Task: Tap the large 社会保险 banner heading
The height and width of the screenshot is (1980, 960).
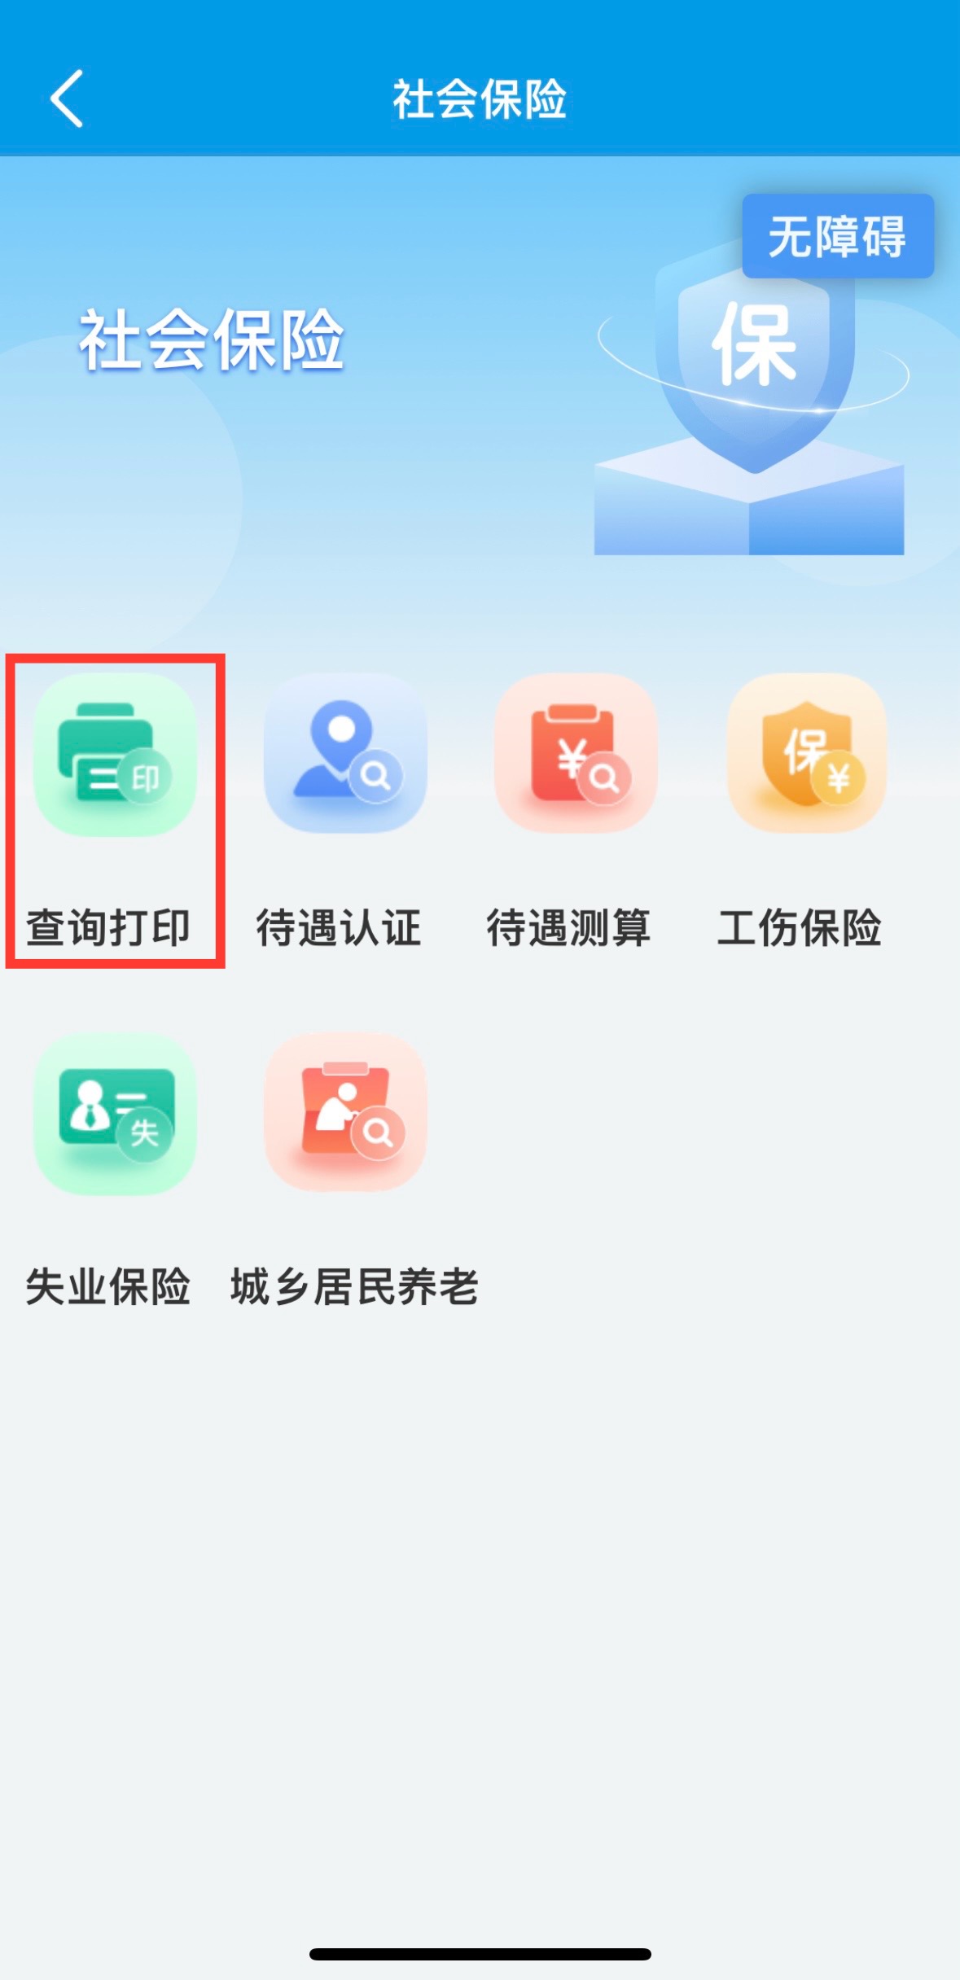Action: pos(212,340)
